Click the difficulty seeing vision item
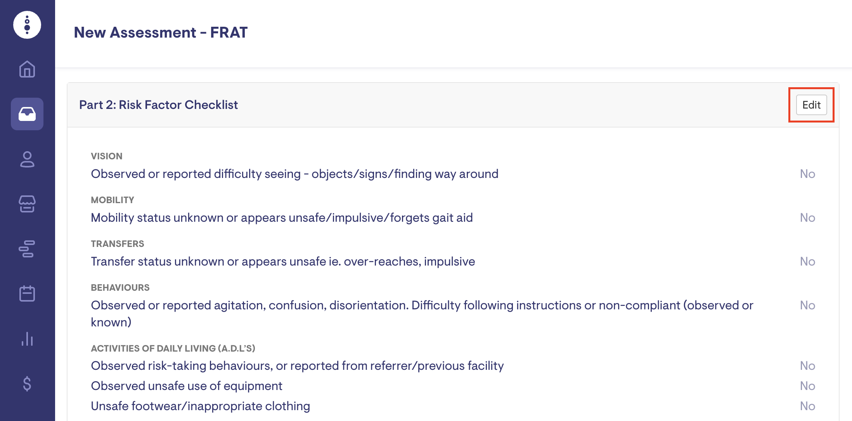852x421 pixels. tap(294, 174)
